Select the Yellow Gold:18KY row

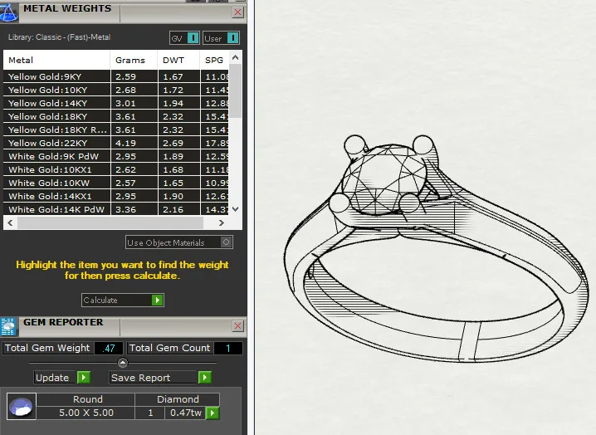116,116
